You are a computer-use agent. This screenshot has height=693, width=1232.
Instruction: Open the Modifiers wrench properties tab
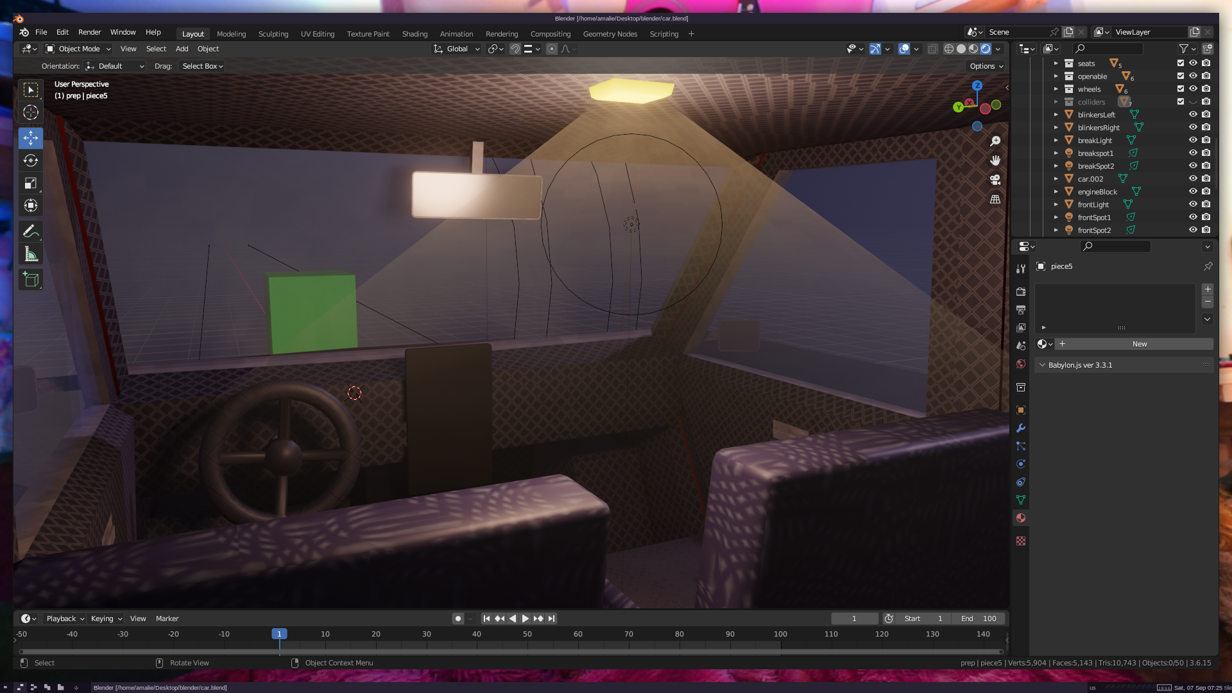[x=1021, y=428]
